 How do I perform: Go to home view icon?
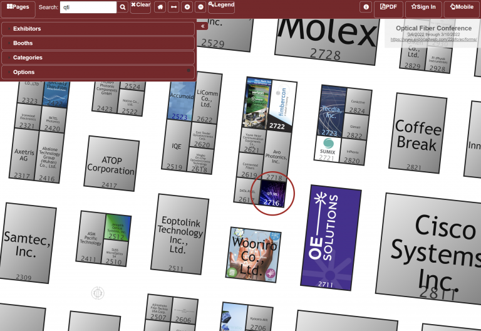(x=160, y=7)
